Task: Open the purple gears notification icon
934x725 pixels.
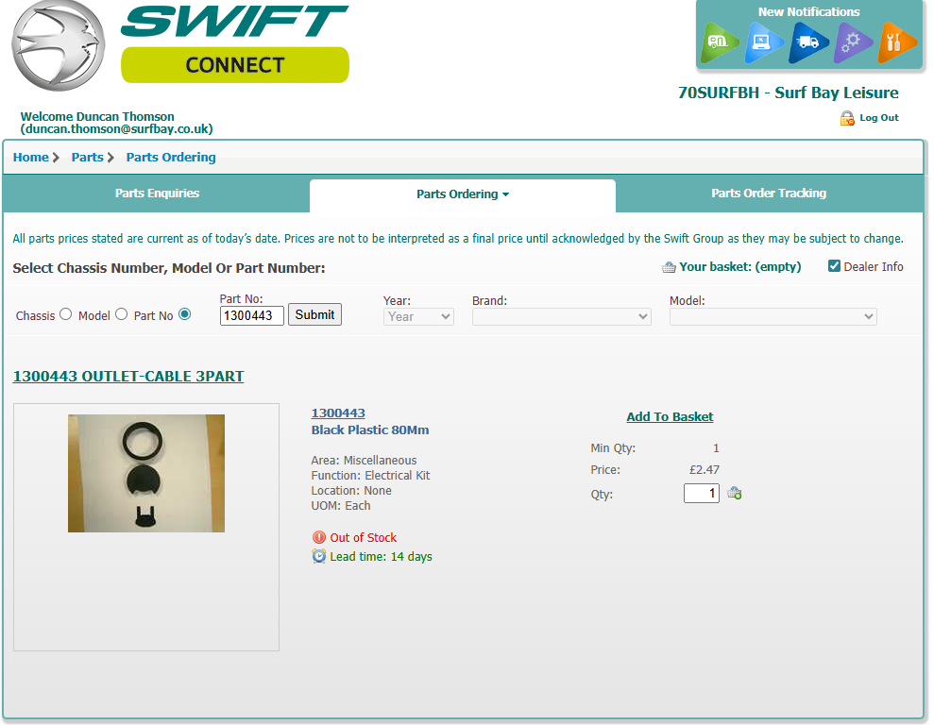Action: point(851,42)
